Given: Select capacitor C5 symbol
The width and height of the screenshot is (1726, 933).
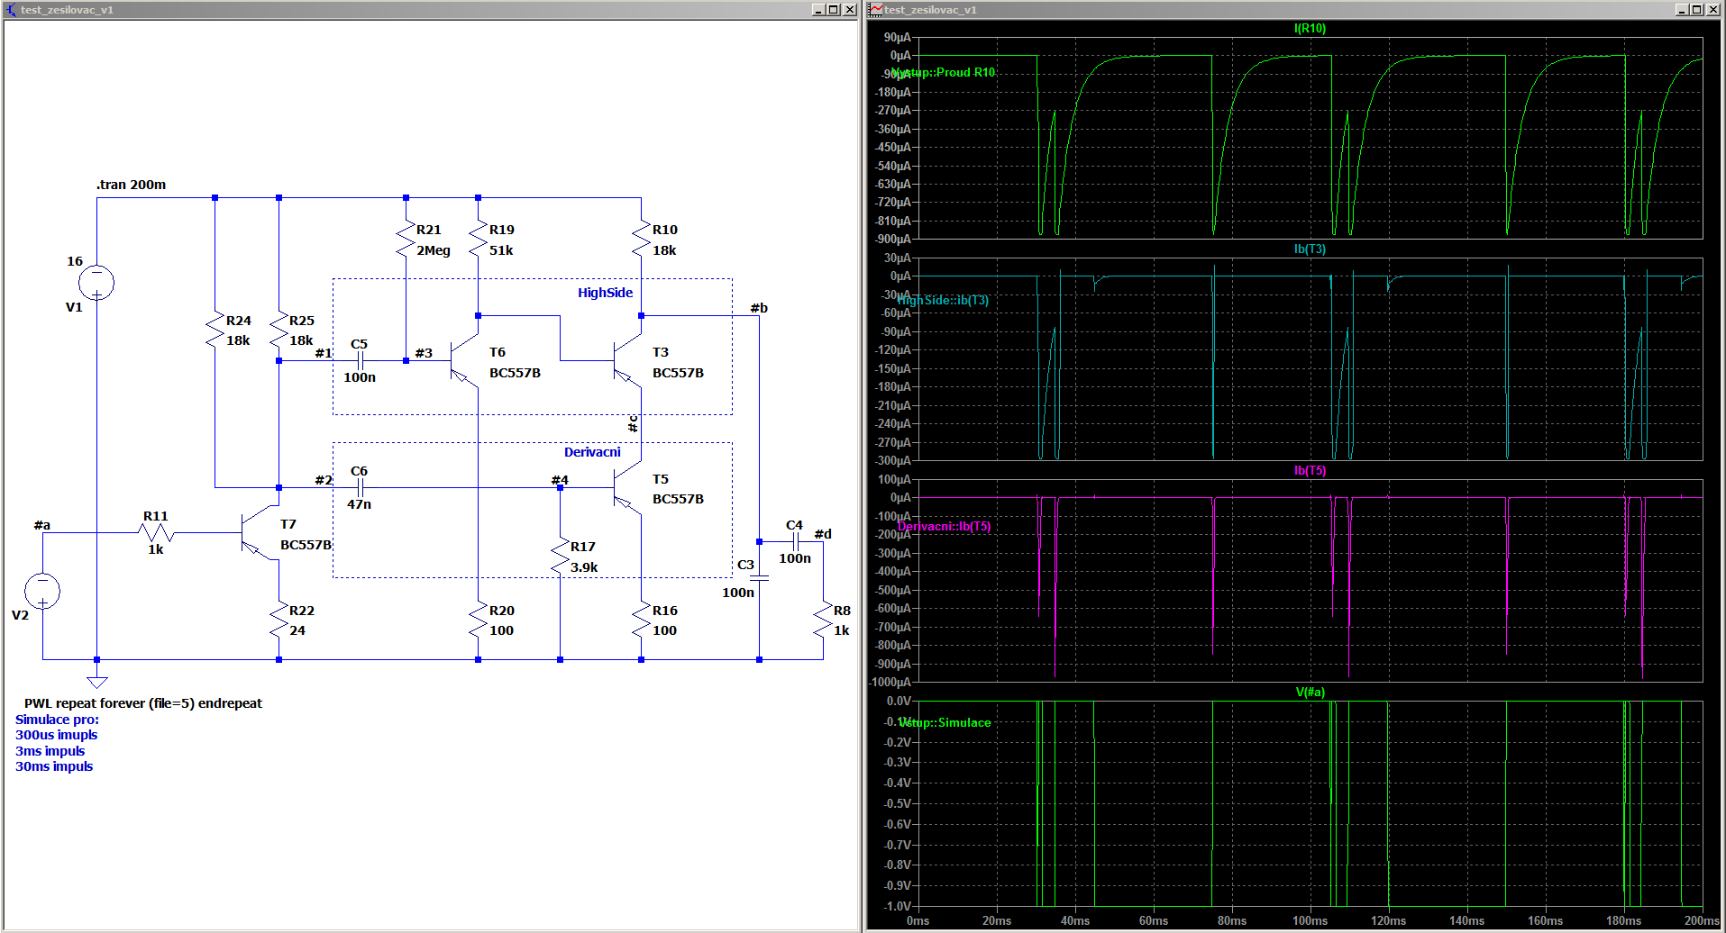Looking at the screenshot, I should (x=360, y=361).
